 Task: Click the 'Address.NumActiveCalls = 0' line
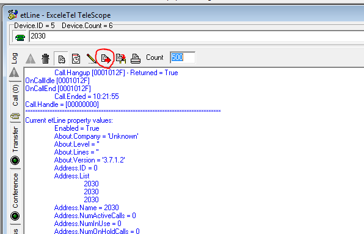[x=95, y=216]
